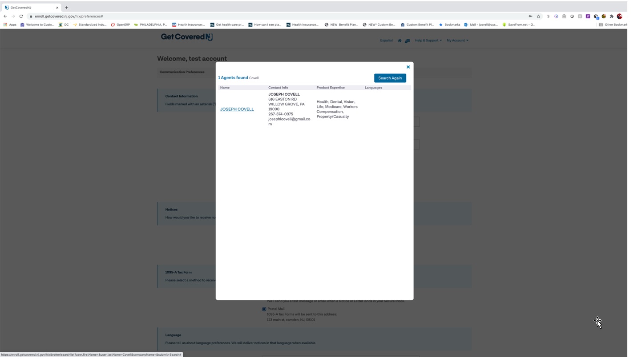Open the 'NEW Benefit Plan...' bookmark

[x=341, y=25]
